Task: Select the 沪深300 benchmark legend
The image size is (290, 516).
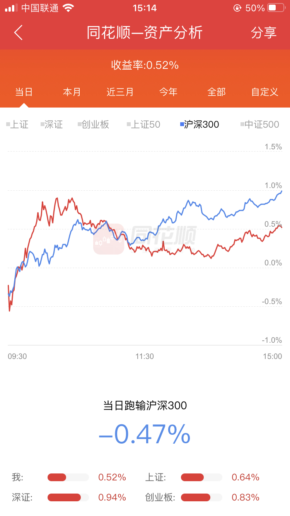Action: pyautogui.click(x=200, y=125)
